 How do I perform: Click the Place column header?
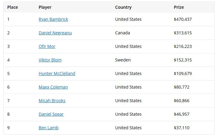point(13,7)
